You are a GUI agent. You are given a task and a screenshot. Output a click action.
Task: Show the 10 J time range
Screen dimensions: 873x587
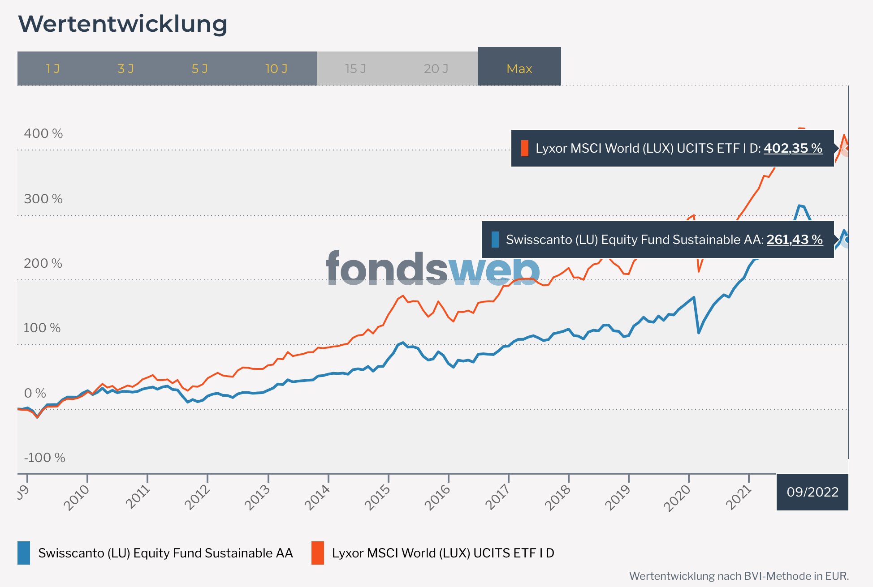(276, 69)
